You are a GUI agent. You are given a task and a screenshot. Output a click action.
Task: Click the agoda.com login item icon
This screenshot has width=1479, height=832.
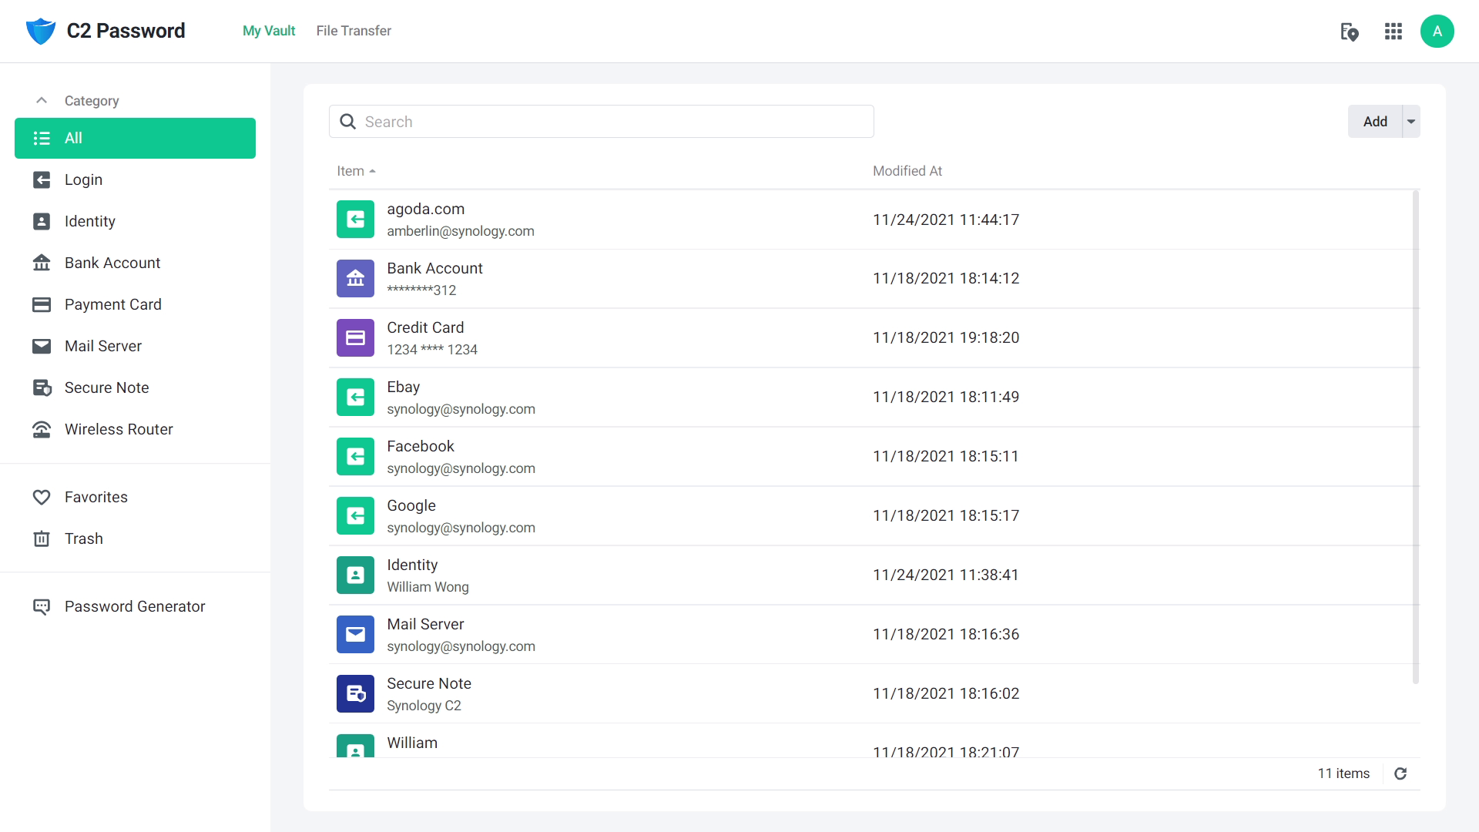coord(355,220)
